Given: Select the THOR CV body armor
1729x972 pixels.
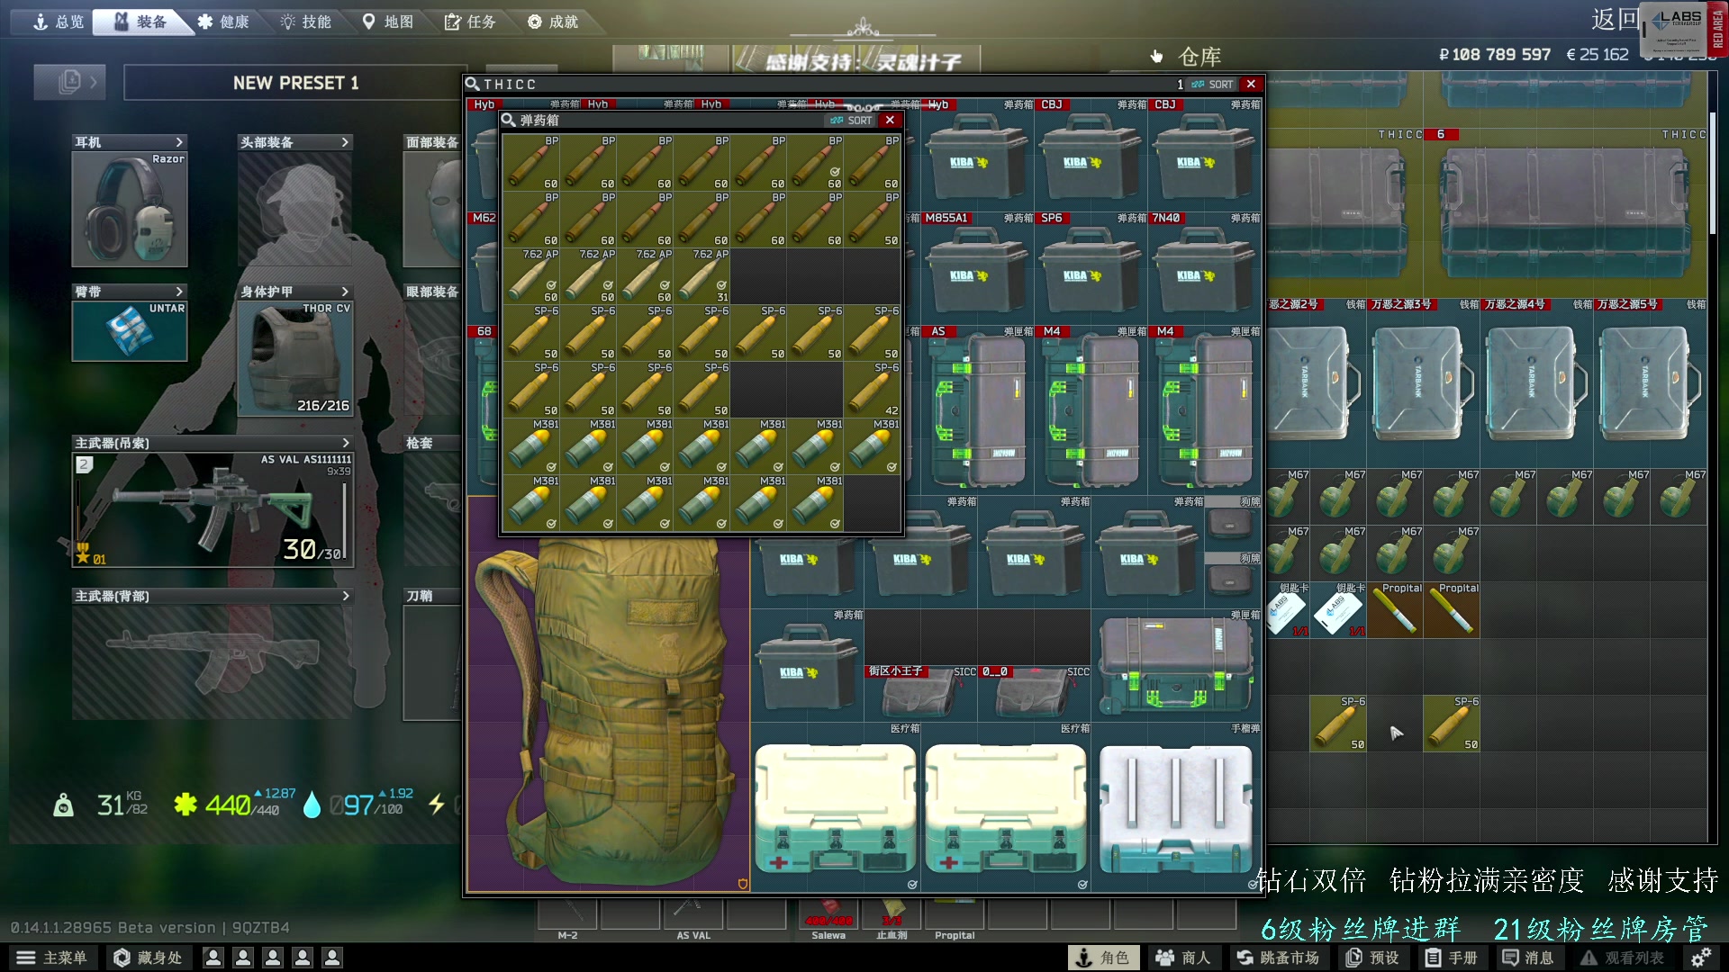Looking at the screenshot, I should coord(295,358).
